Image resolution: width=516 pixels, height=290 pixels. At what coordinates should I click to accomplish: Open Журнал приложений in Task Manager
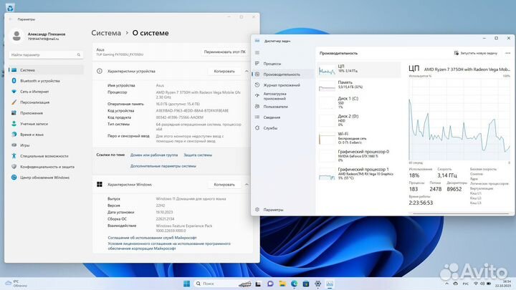[282, 85]
